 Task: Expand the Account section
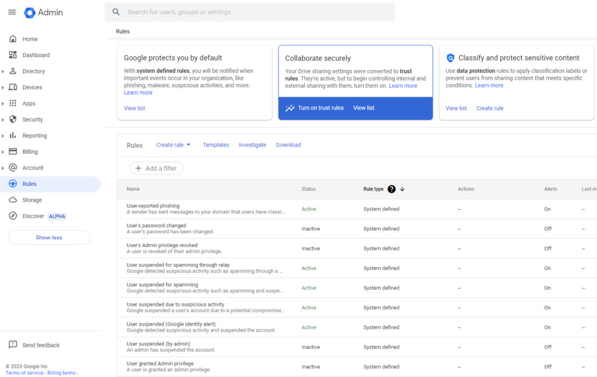(3, 168)
